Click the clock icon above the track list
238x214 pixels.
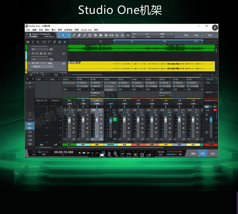(x=60, y=42)
